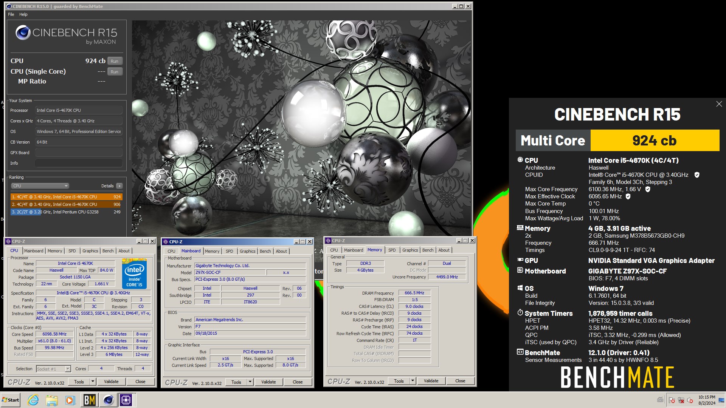This screenshot has width=726, height=408.
Task: Click Tools button in left CPU-Z window
Action: (x=79, y=382)
